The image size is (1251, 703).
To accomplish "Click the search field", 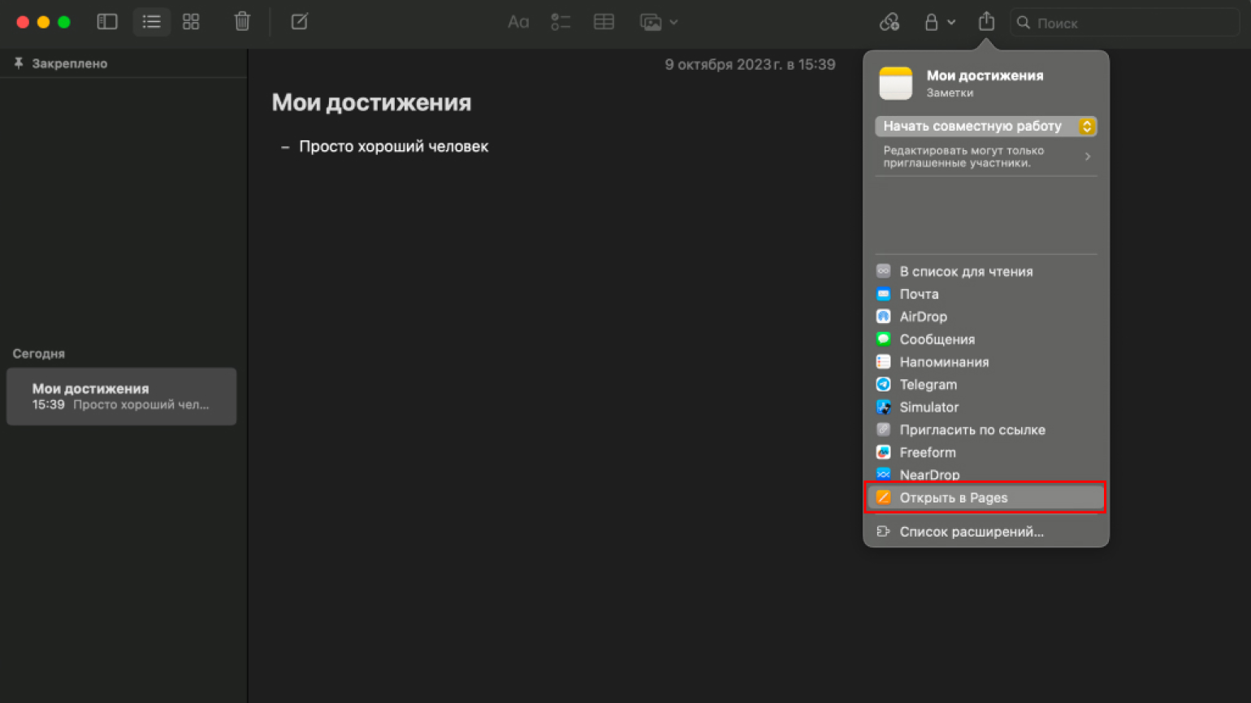I will [1125, 23].
